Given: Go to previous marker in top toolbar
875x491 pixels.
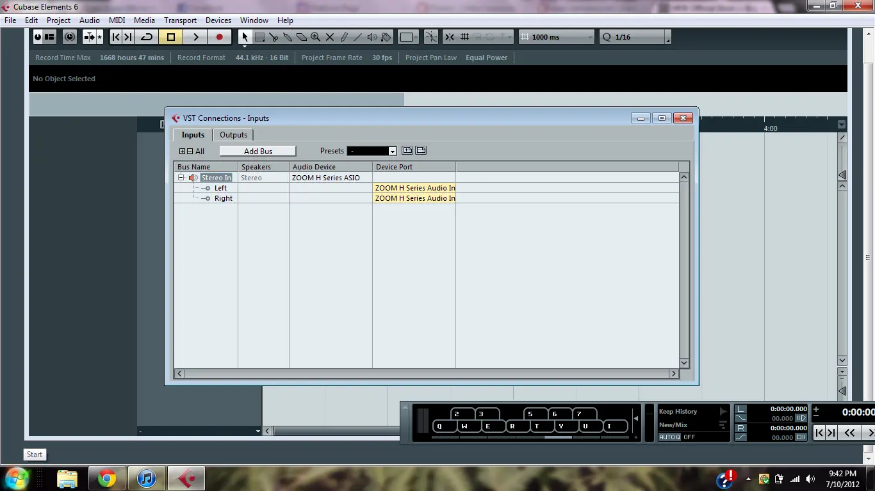Looking at the screenshot, I should click(116, 37).
